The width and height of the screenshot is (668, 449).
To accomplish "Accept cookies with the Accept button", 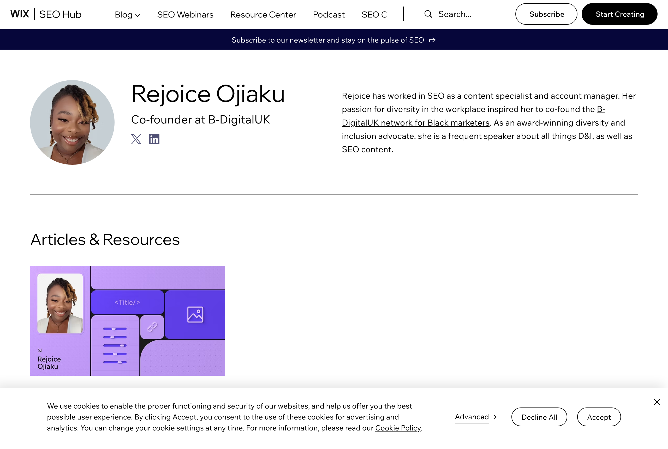I will click(x=599, y=417).
